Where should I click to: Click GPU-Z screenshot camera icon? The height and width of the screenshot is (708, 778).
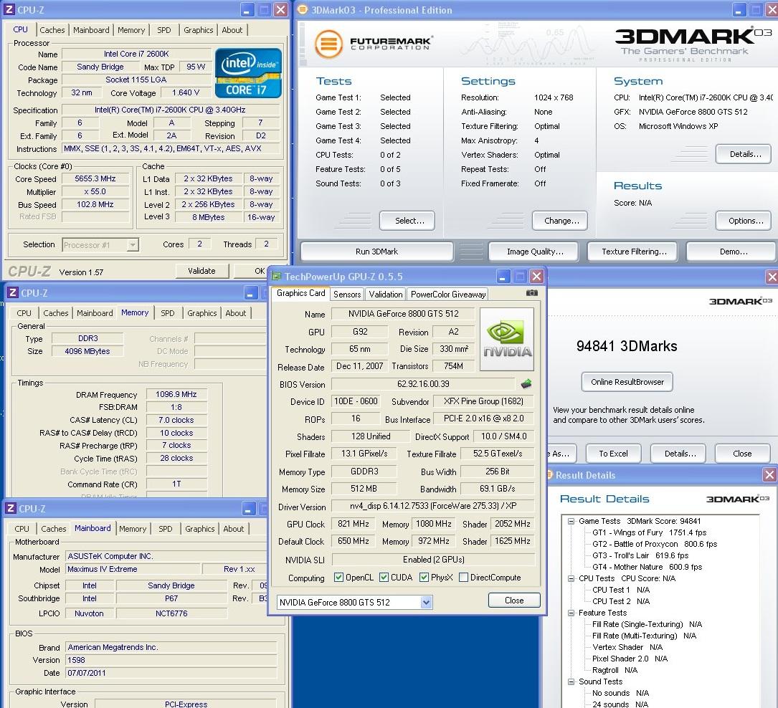[531, 293]
